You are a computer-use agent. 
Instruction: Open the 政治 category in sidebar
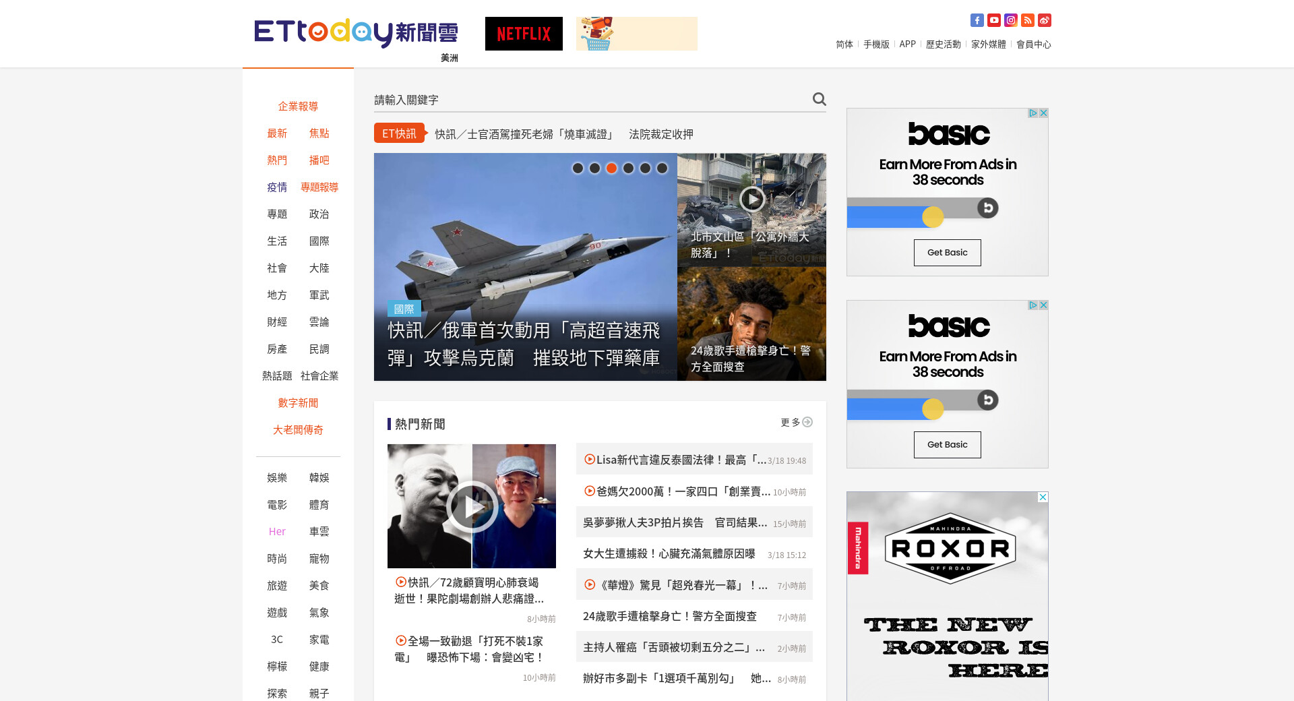pos(319,214)
